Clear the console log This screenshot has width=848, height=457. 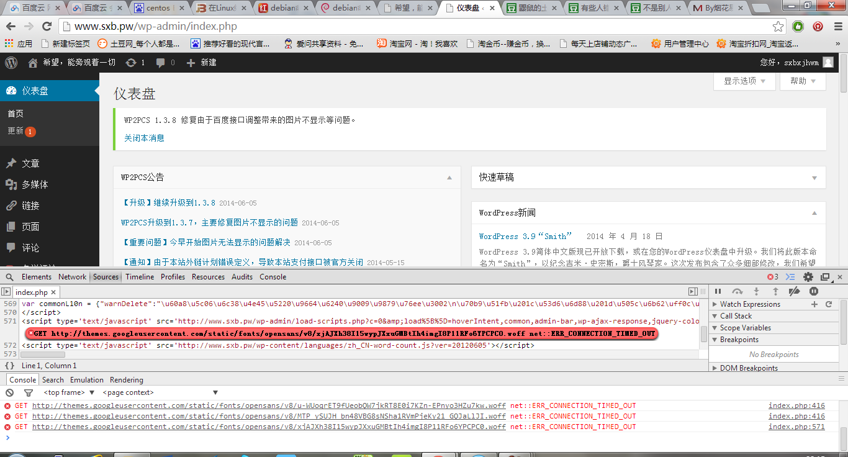(10, 392)
